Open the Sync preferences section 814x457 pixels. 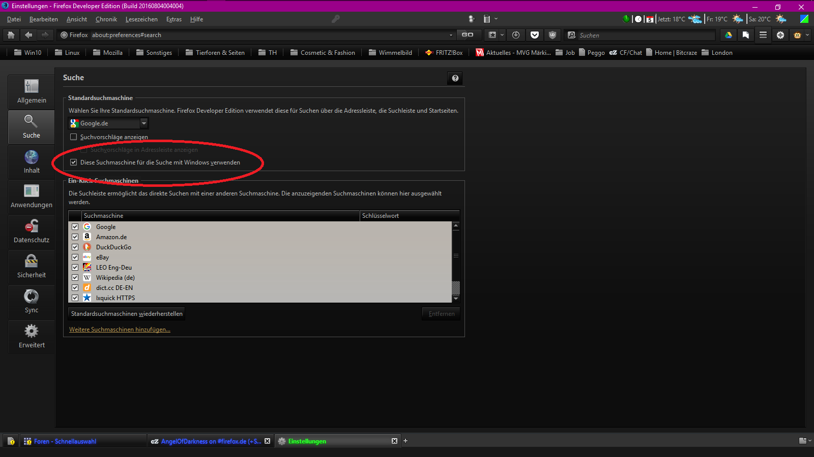pos(32,302)
